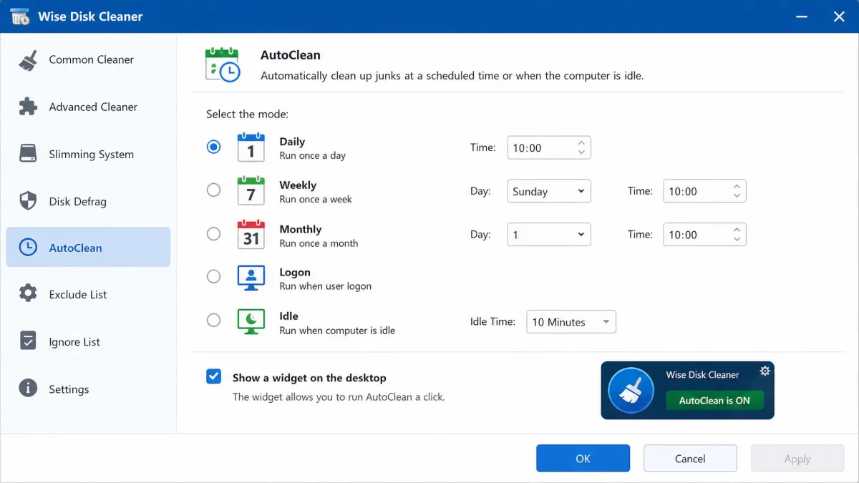The image size is (859, 483).
Task: Open the Advanced Cleaner section
Action: 88,107
